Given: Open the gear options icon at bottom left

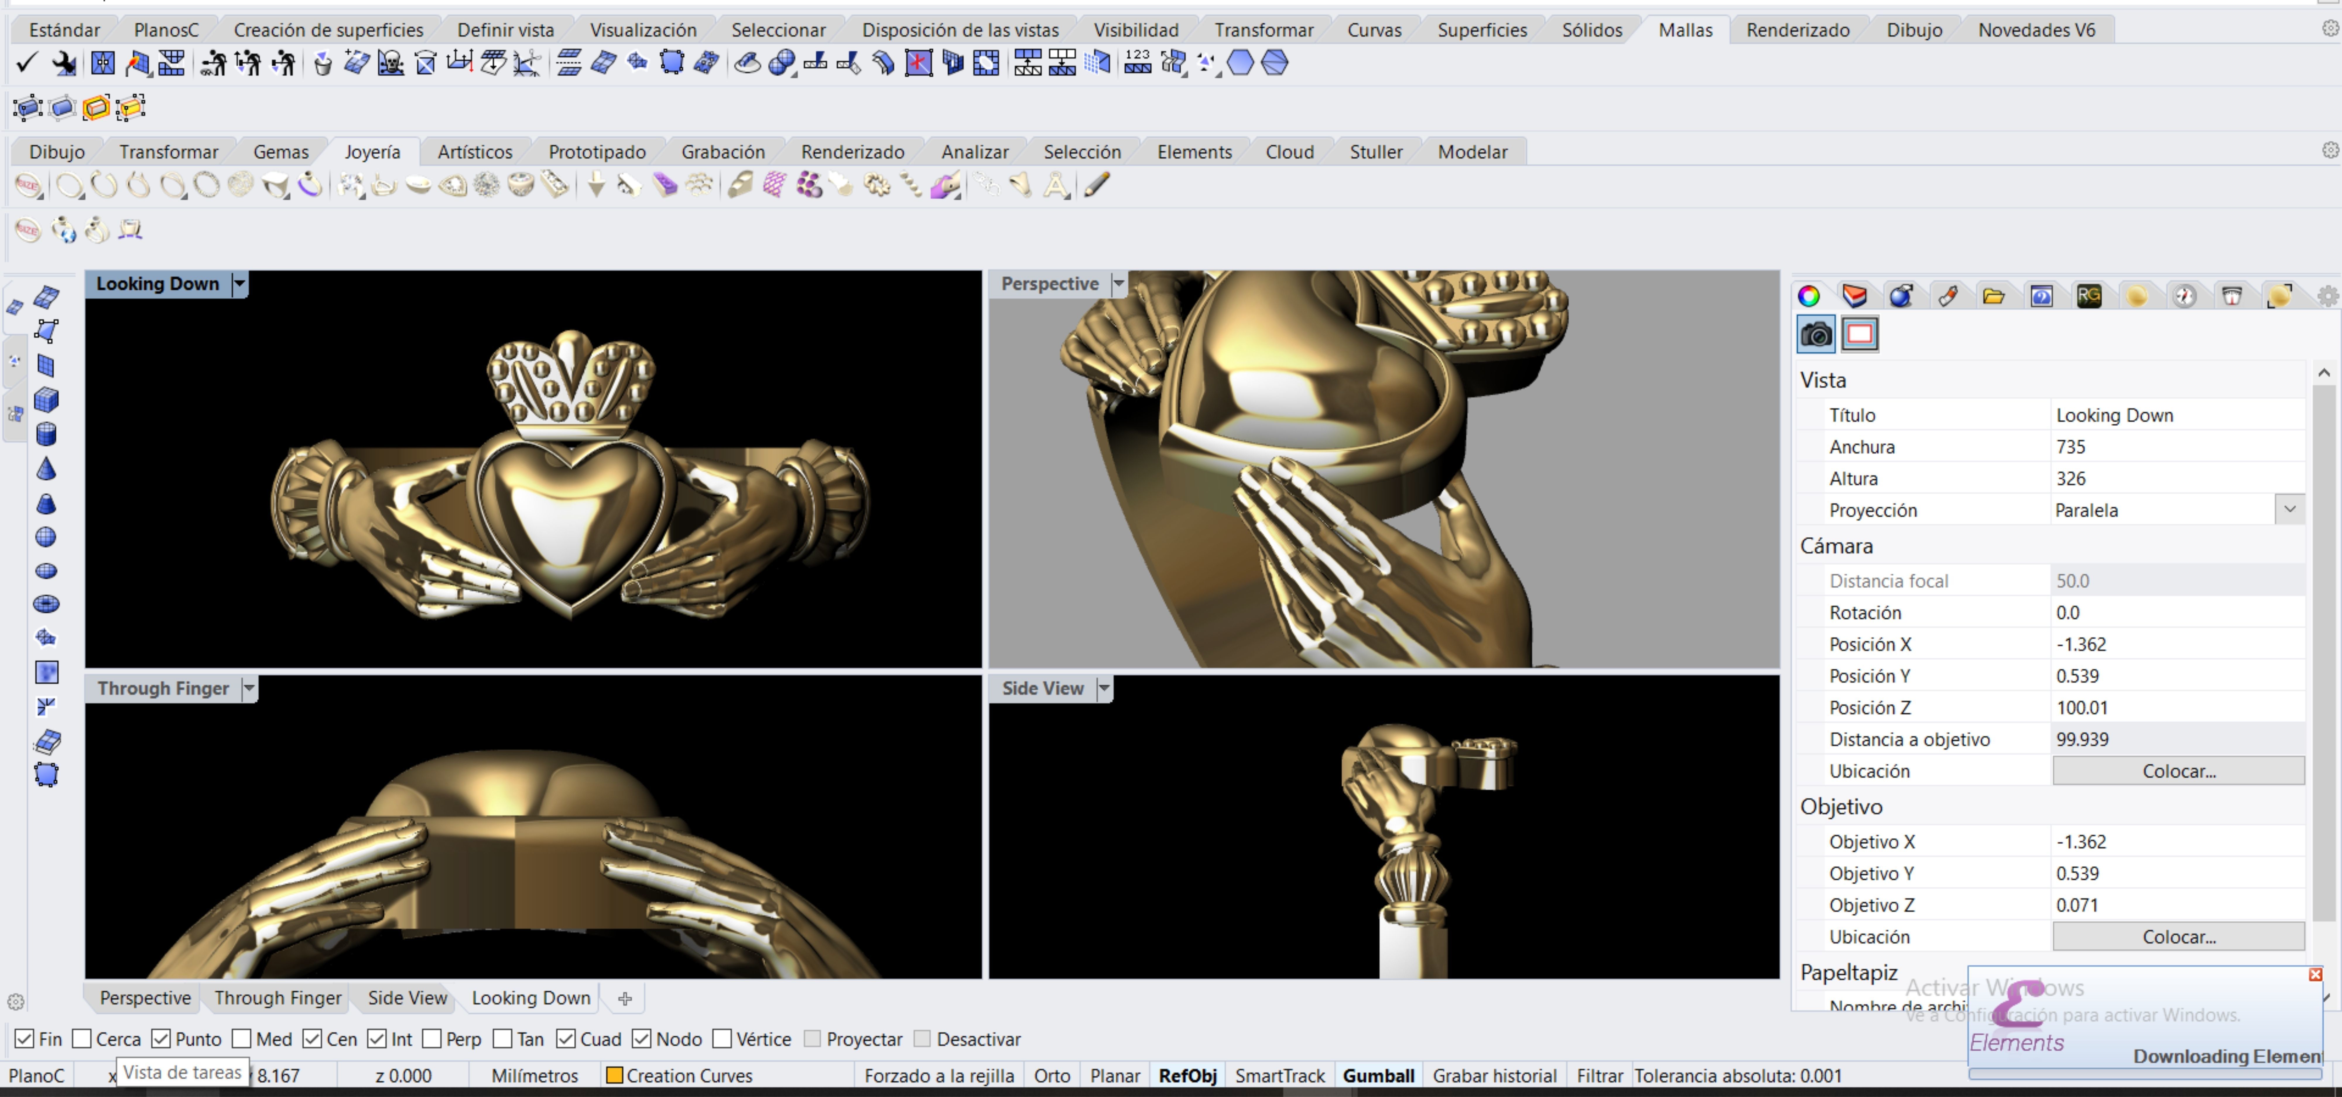Looking at the screenshot, I should pos(16,1002).
